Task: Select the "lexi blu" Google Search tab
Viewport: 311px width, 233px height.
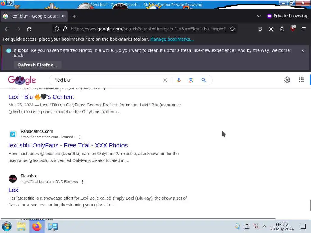Action: [x=34, y=16]
